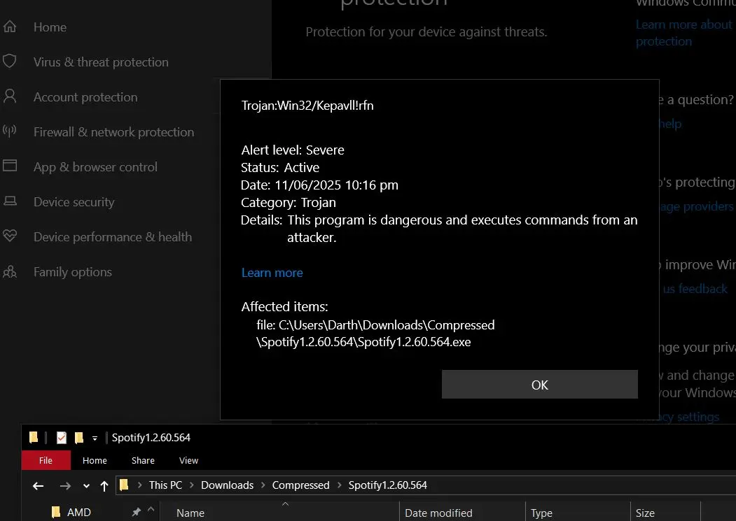Click threat name Trojan:Win32/Kepavll!rfn
Image resolution: width=736 pixels, height=521 pixels.
(x=307, y=106)
